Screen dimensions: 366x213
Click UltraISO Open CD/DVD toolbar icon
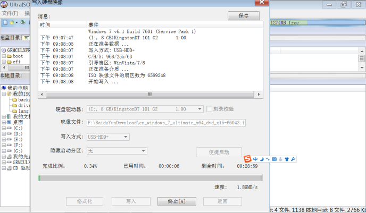(23, 22)
